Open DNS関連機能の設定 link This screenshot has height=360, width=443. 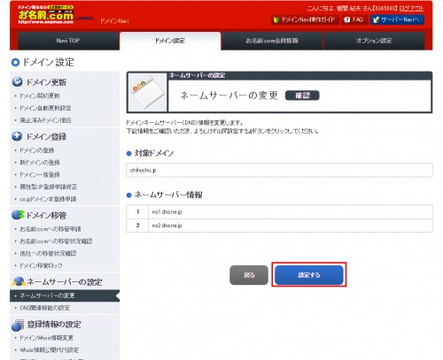(44, 308)
